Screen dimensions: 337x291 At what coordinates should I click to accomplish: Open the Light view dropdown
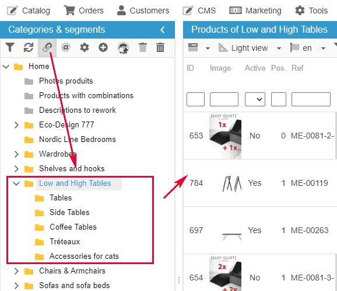[279, 49]
